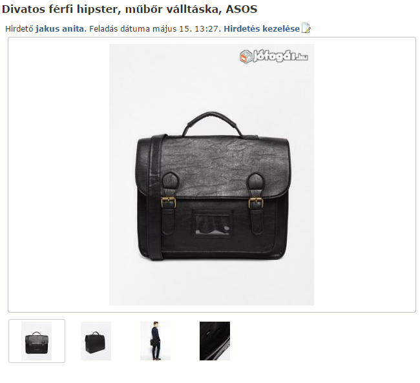Click the word ASOS in the title

242,9
